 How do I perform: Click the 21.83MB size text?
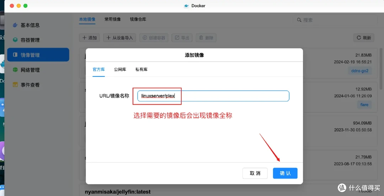click(363, 55)
